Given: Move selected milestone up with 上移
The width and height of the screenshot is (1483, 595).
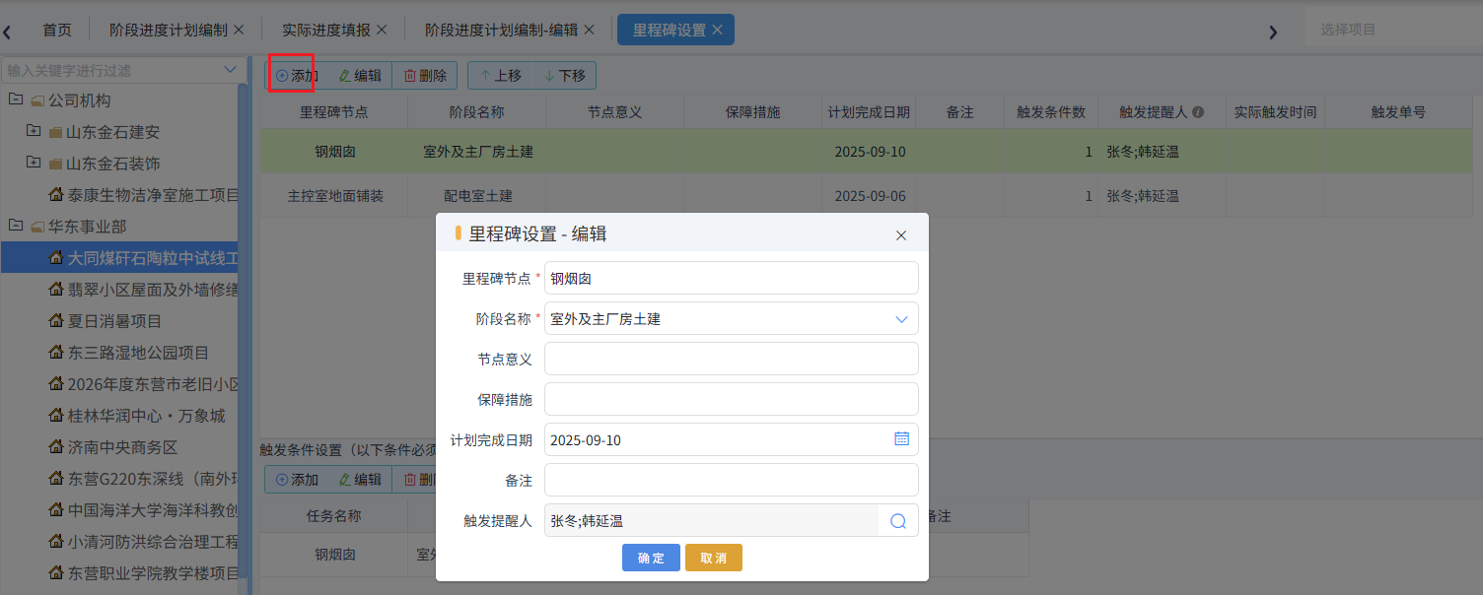Looking at the screenshot, I should coord(501,75).
